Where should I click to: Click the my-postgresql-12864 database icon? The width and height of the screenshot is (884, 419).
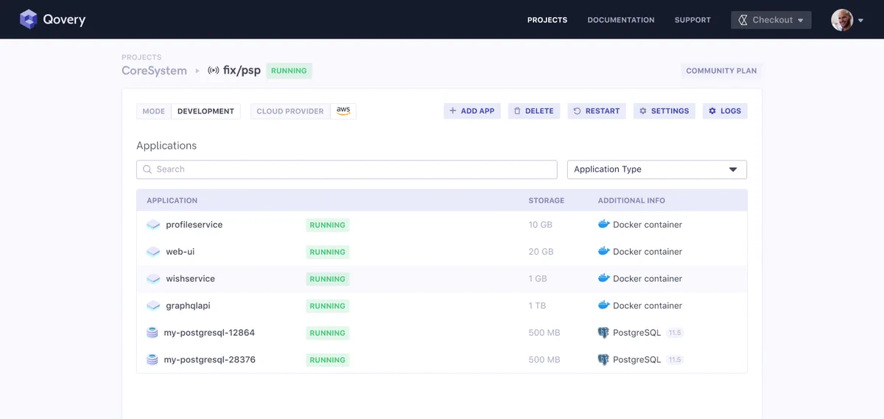[x=152, y=333]
